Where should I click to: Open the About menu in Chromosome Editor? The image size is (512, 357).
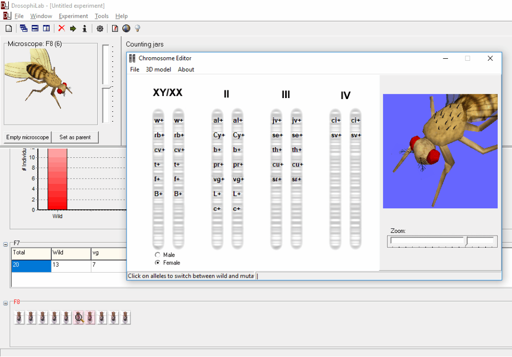(186, 69)
